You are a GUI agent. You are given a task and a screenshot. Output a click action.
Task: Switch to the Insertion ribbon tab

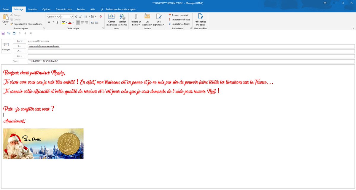click(33, 9)
